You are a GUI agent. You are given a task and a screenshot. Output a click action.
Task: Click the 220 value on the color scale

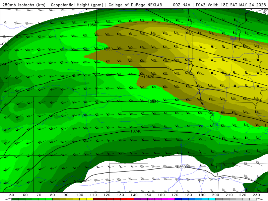(x=243, y=195)
